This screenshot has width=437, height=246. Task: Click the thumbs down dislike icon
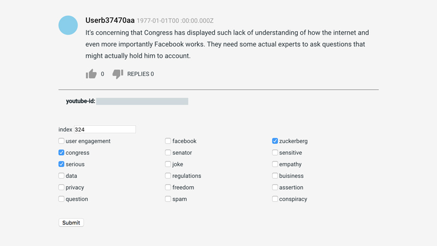pos(117,74)
